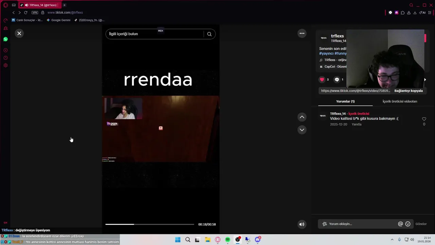Open OBS Studio from the taskbar
This screenshot has height=245, width=435.
point(238,240)
